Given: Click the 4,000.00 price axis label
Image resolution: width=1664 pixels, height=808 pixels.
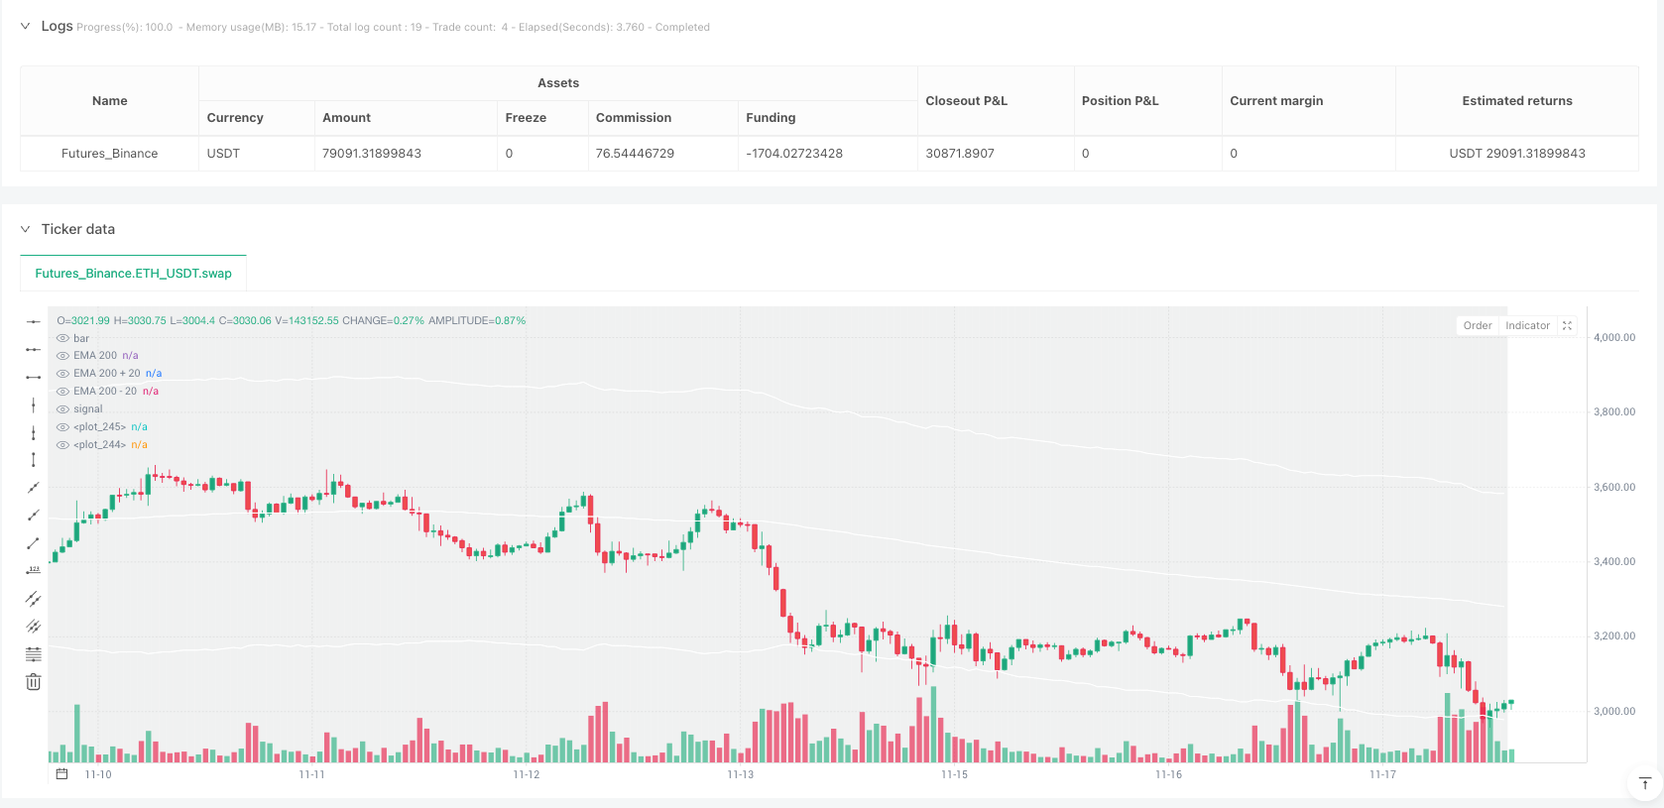Looking at the screenshot, I should [x=1614, y=337].
